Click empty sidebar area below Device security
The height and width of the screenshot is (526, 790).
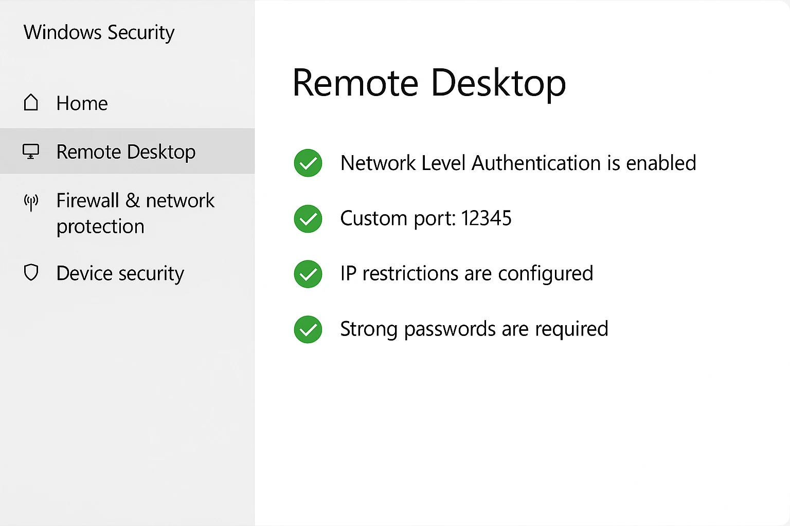click(127, 401)
